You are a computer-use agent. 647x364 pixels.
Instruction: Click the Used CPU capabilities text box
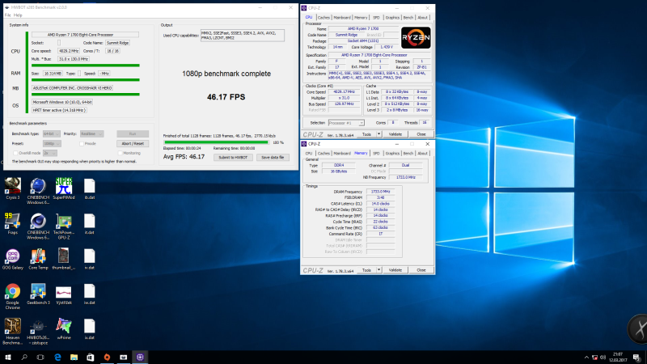pyautogui.click(x=242, y=36)
